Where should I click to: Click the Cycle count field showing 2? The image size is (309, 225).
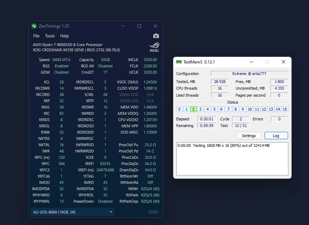[241, 119]
